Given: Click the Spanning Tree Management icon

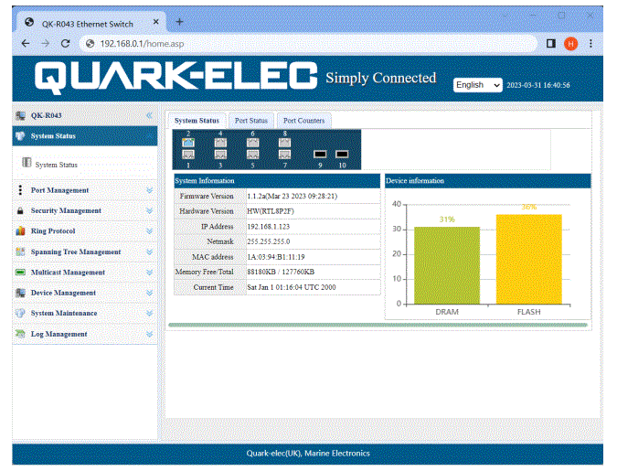Looking at the screenshot, I should [x=20, y=252].
